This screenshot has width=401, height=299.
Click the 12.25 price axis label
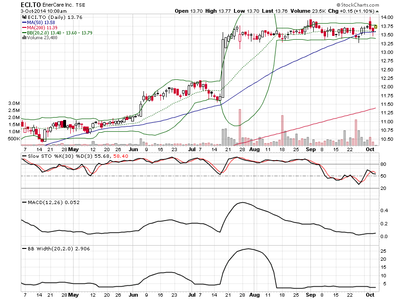[x=387, y=78]
